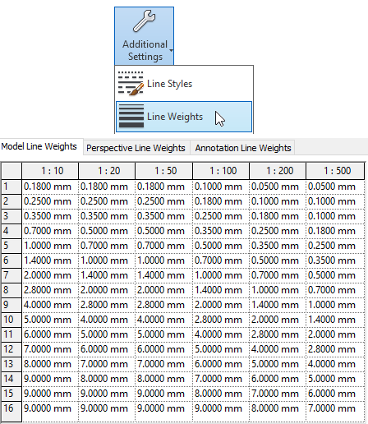Viewport: 368px width, 424px height.
Task: Click row 1 cell under 1 : 10
Action: (50, 187)
